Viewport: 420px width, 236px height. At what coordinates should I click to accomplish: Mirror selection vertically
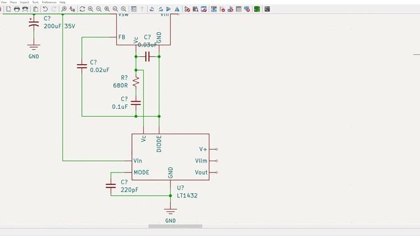169,9
